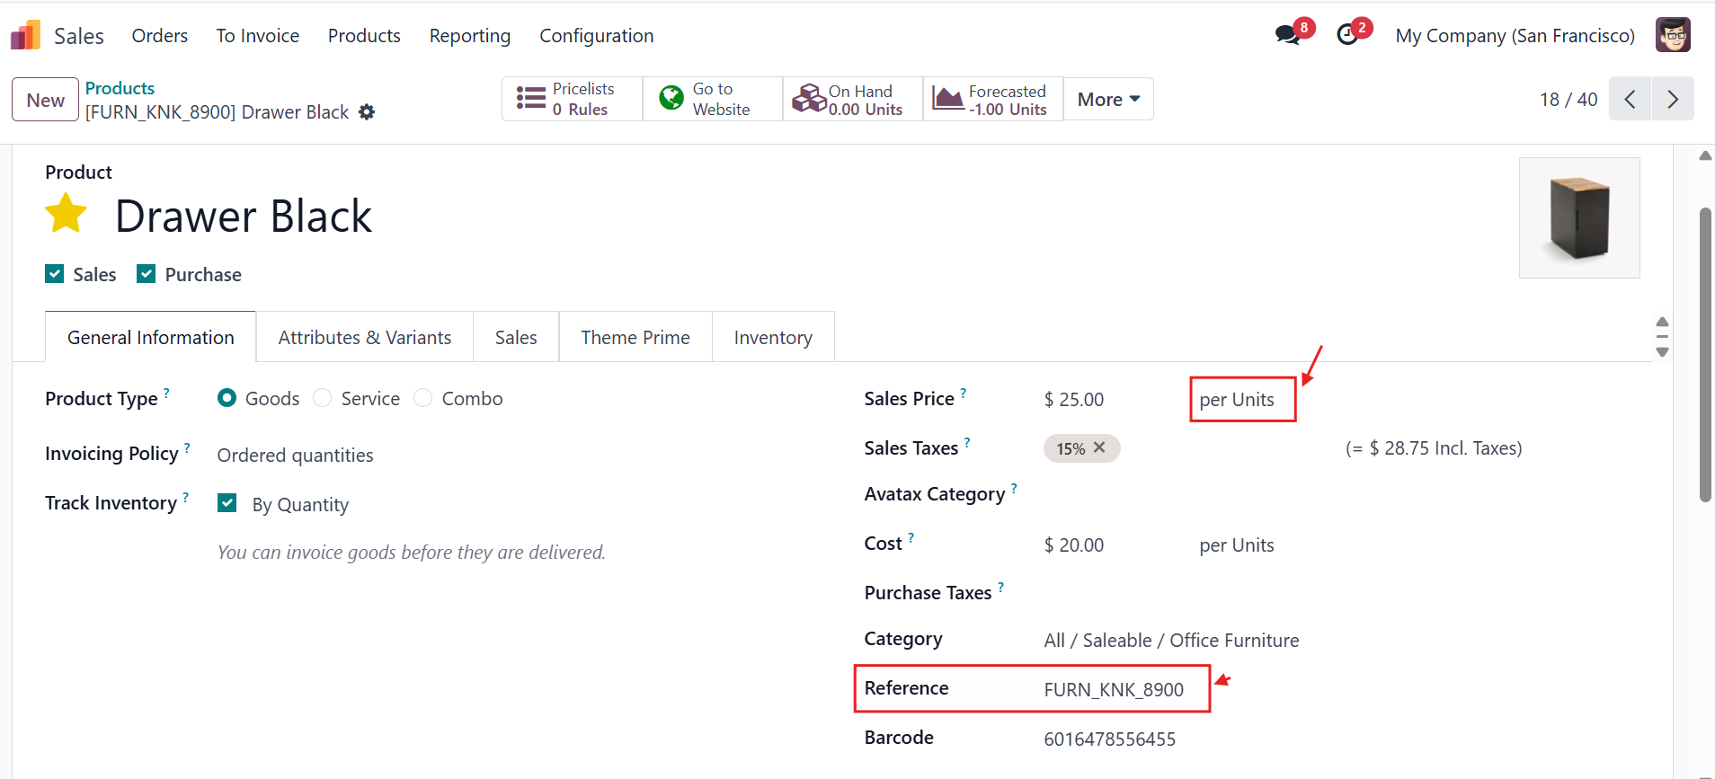Open help tooltip next to Sales Price
This screenshot has width=1715, height=779.
point(964,393)
